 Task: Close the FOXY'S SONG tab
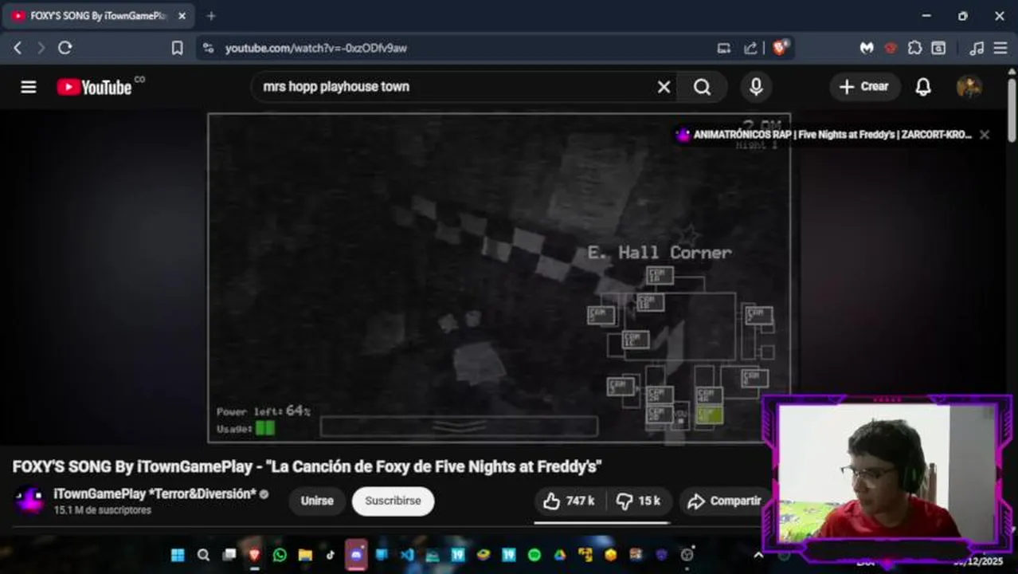click(182, 16)
